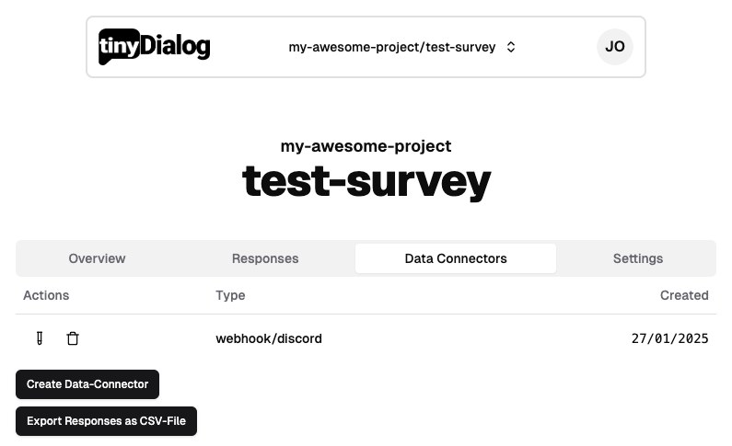The width and height of the screenshot is (732, 446).
Task: Switch to the Responses tab
Action: [x=265, y=258]
